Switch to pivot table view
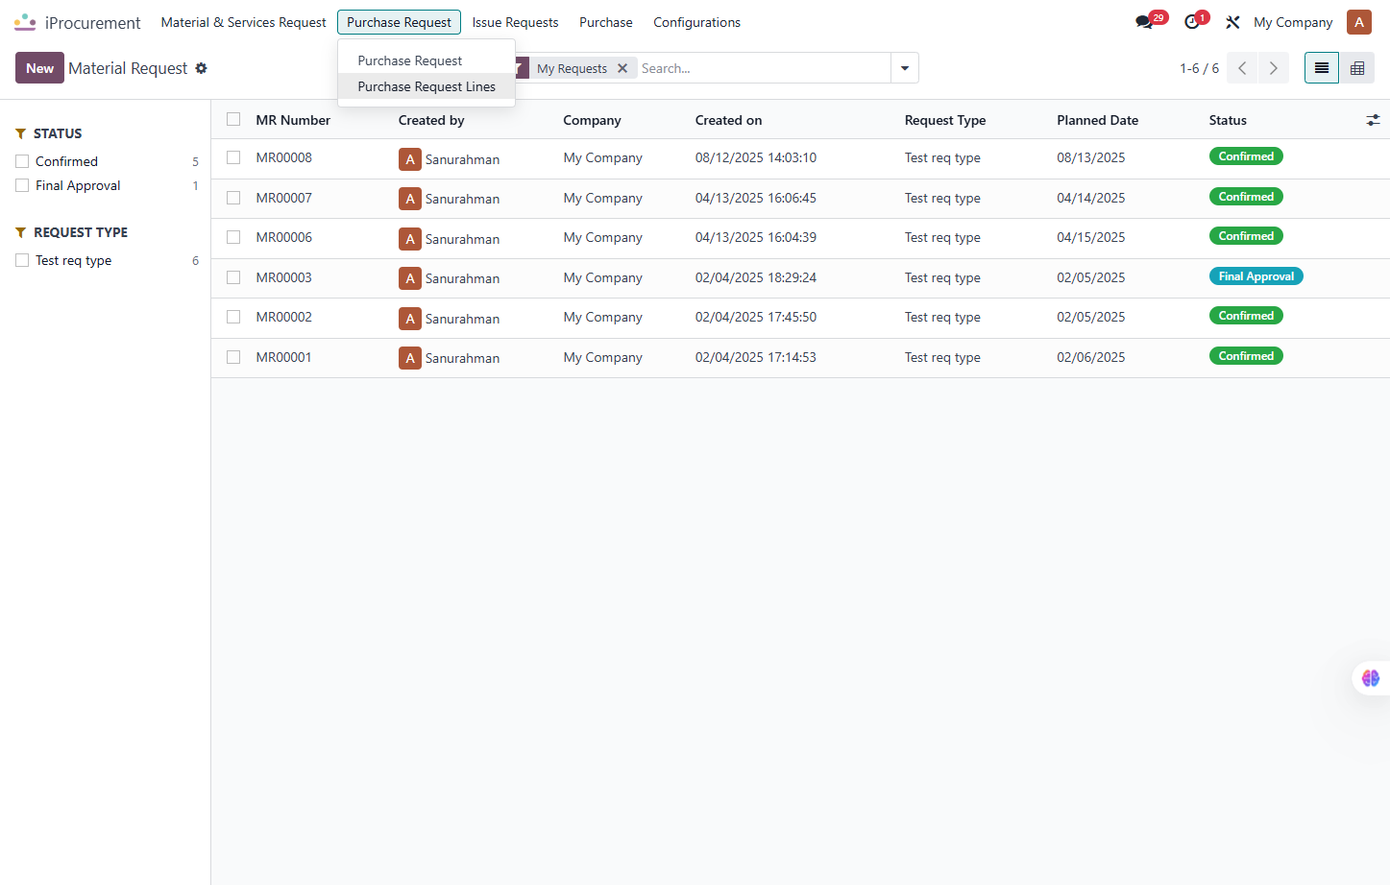 (1357, 68)
